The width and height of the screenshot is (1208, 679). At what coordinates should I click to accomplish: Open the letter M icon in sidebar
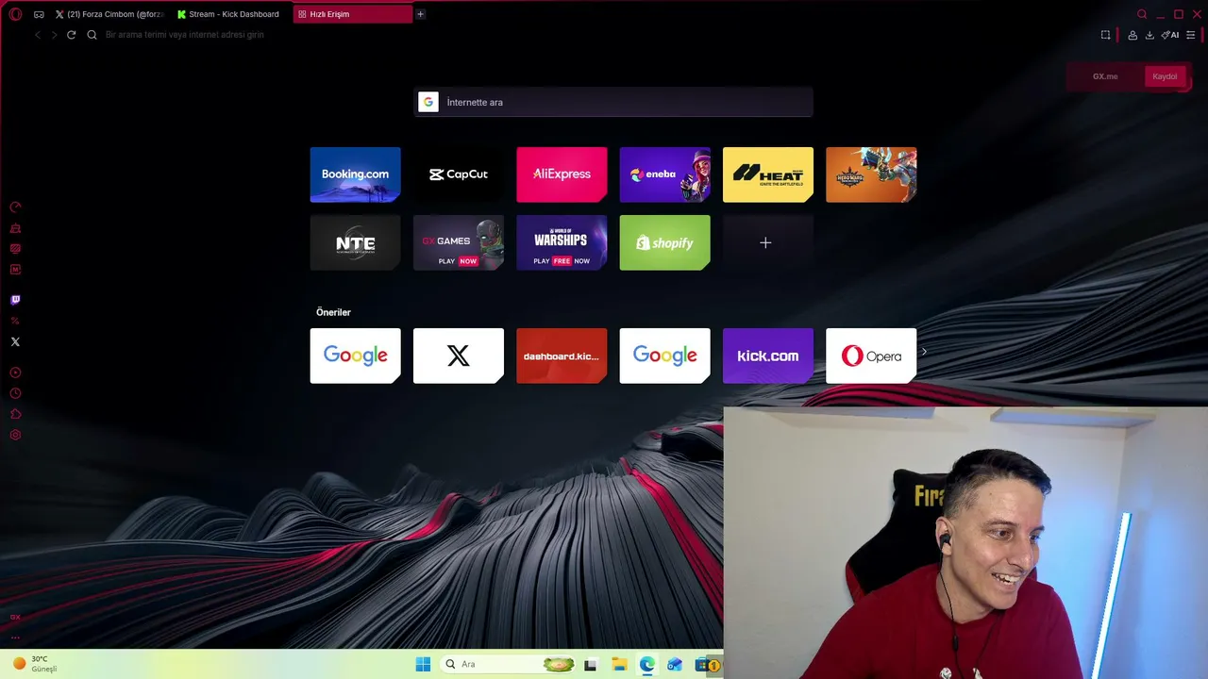pyautogui.click(x=15, y=270)
